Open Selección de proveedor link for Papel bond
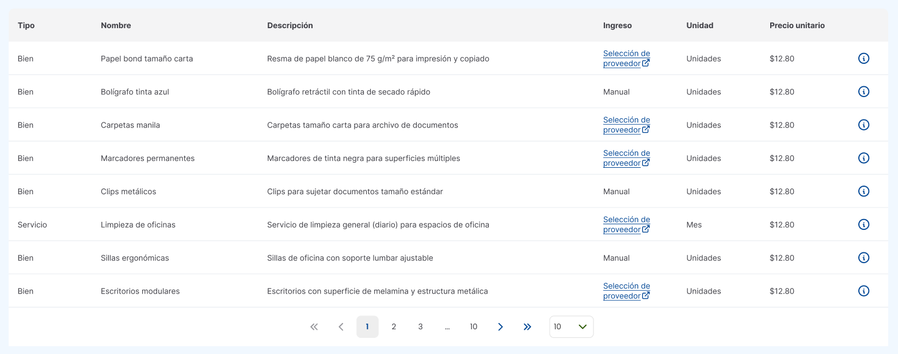898x354 pixels. coord(626,59)
